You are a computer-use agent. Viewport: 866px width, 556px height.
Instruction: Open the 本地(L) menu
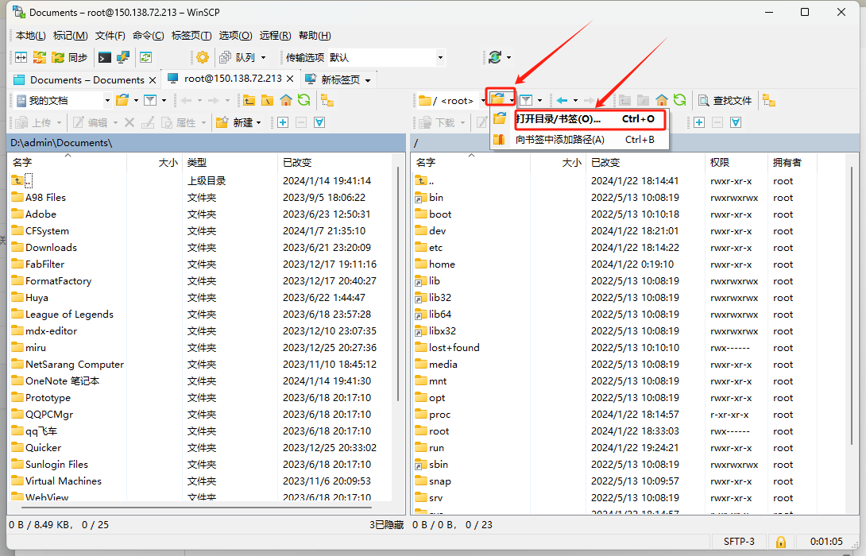coord(31,35)
